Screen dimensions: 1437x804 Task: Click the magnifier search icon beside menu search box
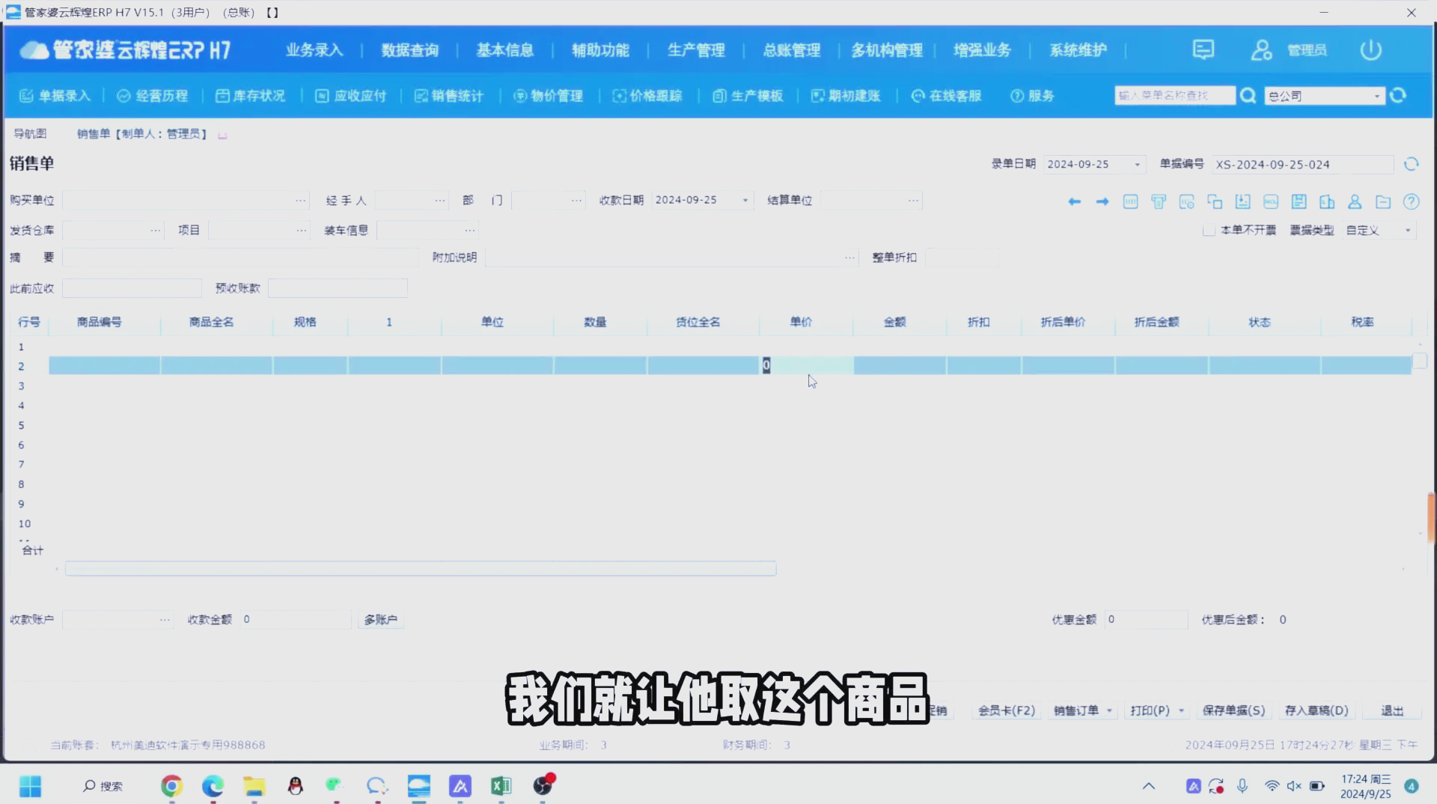pyautogui.click(x=1248, y=96)
